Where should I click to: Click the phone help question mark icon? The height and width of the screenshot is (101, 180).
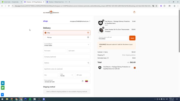point(82,81)
